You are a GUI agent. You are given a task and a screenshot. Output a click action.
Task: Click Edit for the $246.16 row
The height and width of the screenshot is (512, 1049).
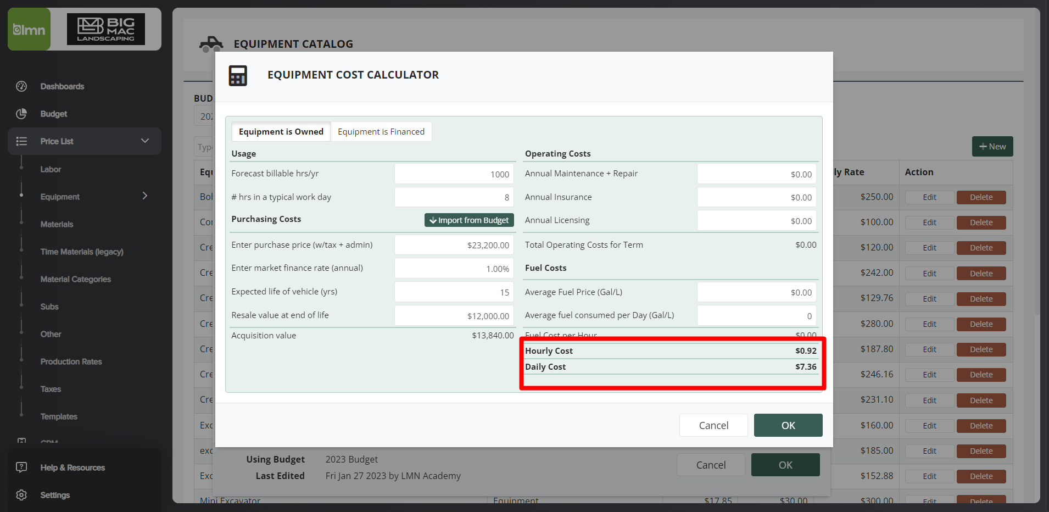click(x=929, y=375)
